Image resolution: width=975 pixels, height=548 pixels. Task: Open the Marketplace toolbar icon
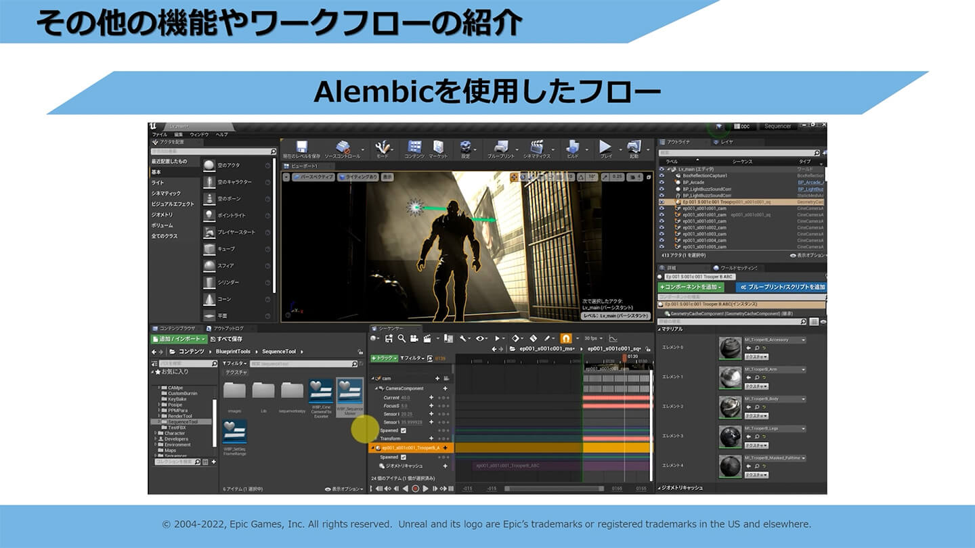[438, 147]
